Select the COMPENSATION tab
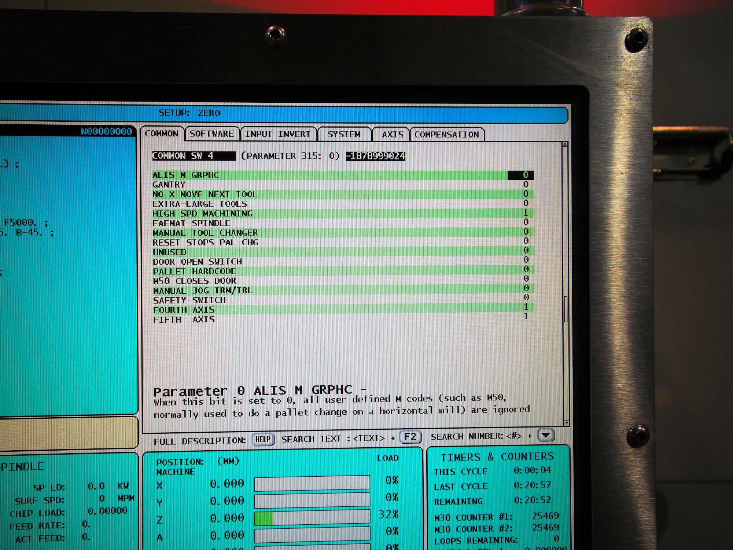The height and width of the screenshot is (550, 733). coord(446,135)
